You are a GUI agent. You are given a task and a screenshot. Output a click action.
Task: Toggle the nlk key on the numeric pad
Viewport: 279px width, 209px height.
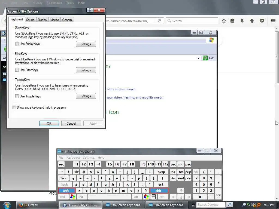[x=196, y=172]
